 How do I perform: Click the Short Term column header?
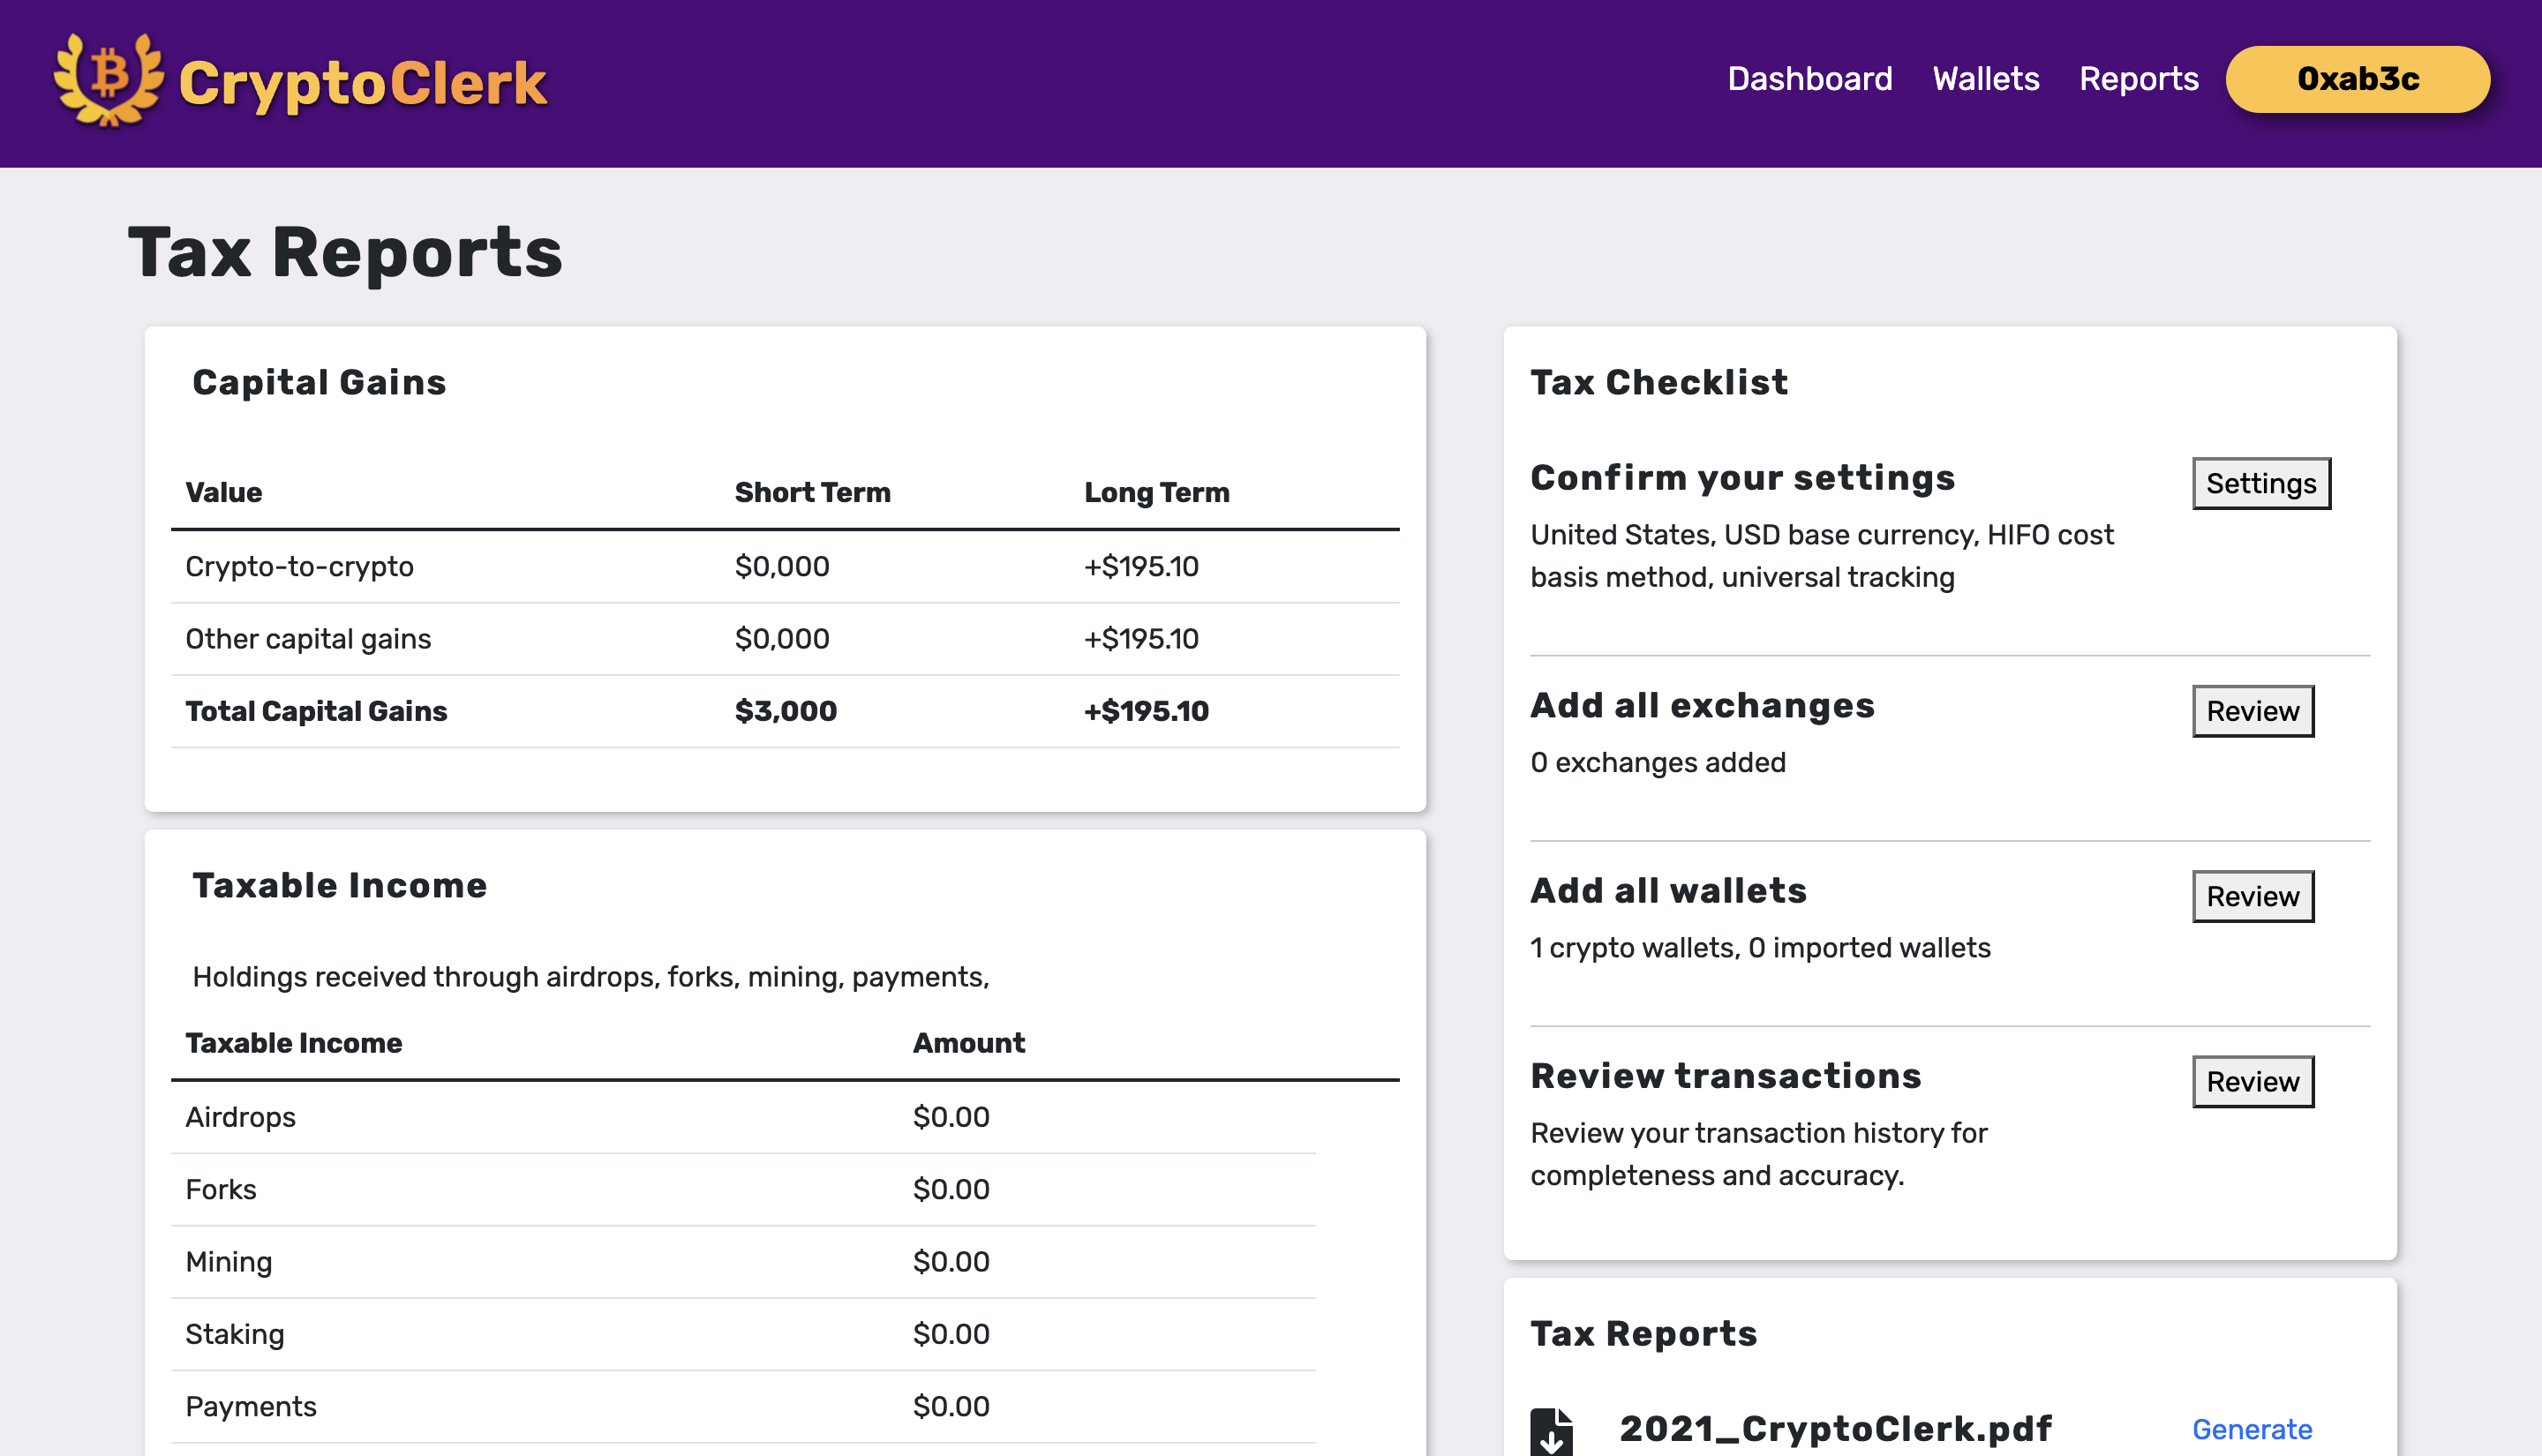point(812,492)
